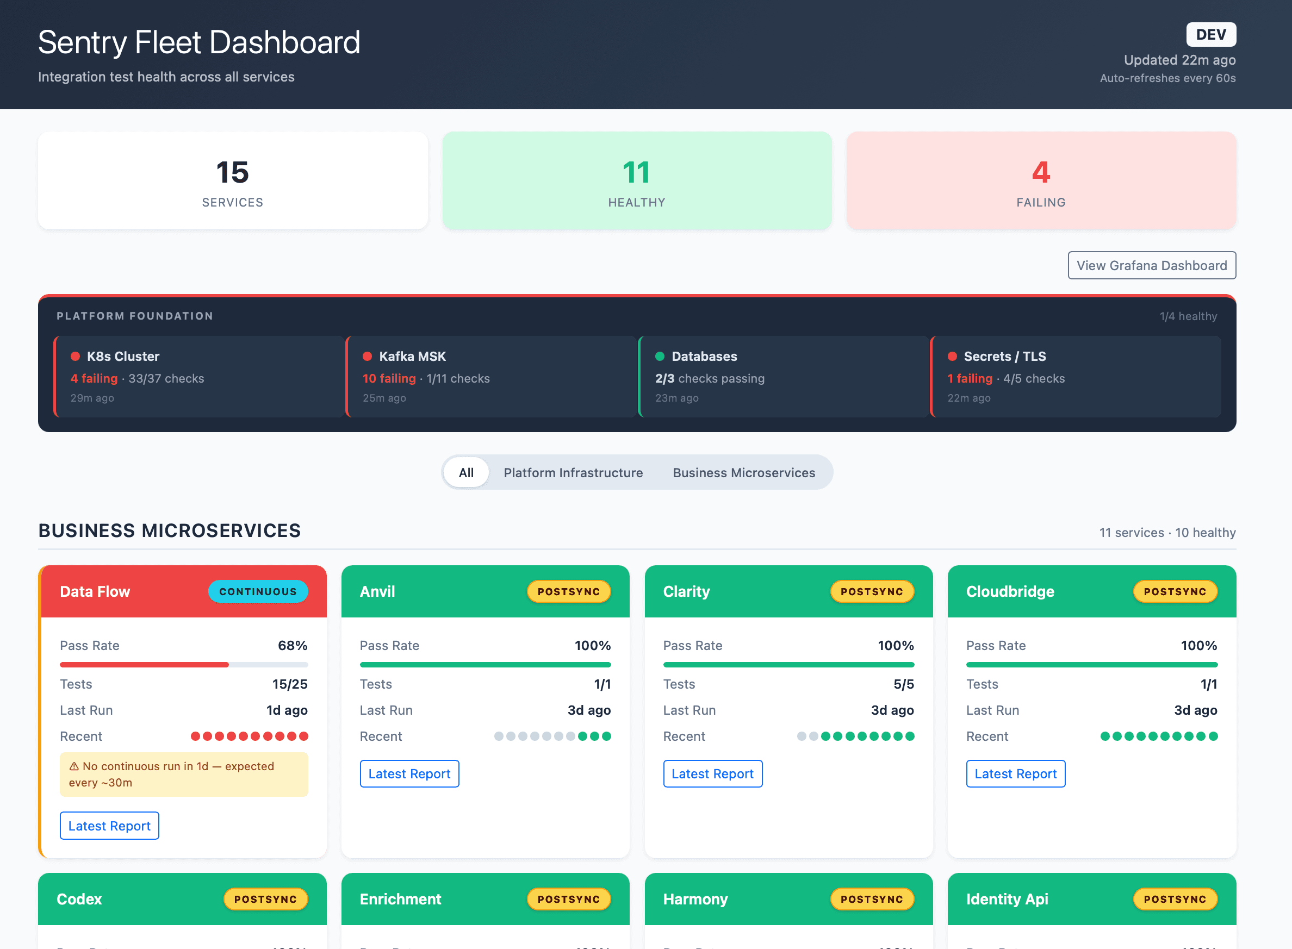Click the Harmony card title
1292x949 pixels.
tap(695, 899)
